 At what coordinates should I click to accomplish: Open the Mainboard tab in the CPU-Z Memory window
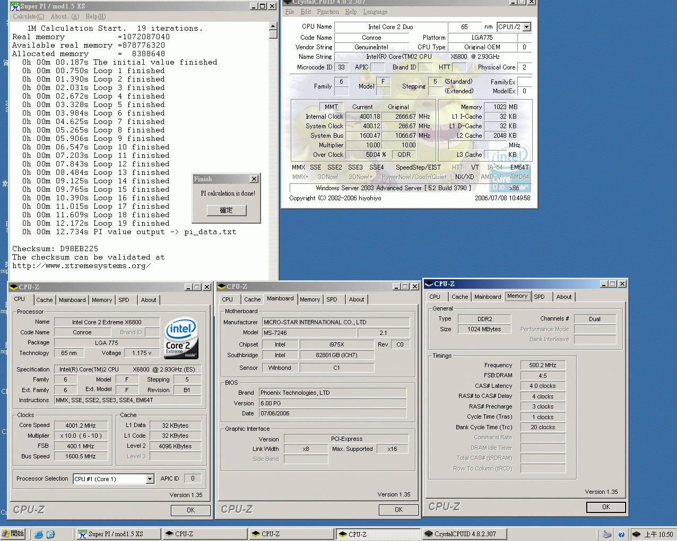tap(488, 297)
